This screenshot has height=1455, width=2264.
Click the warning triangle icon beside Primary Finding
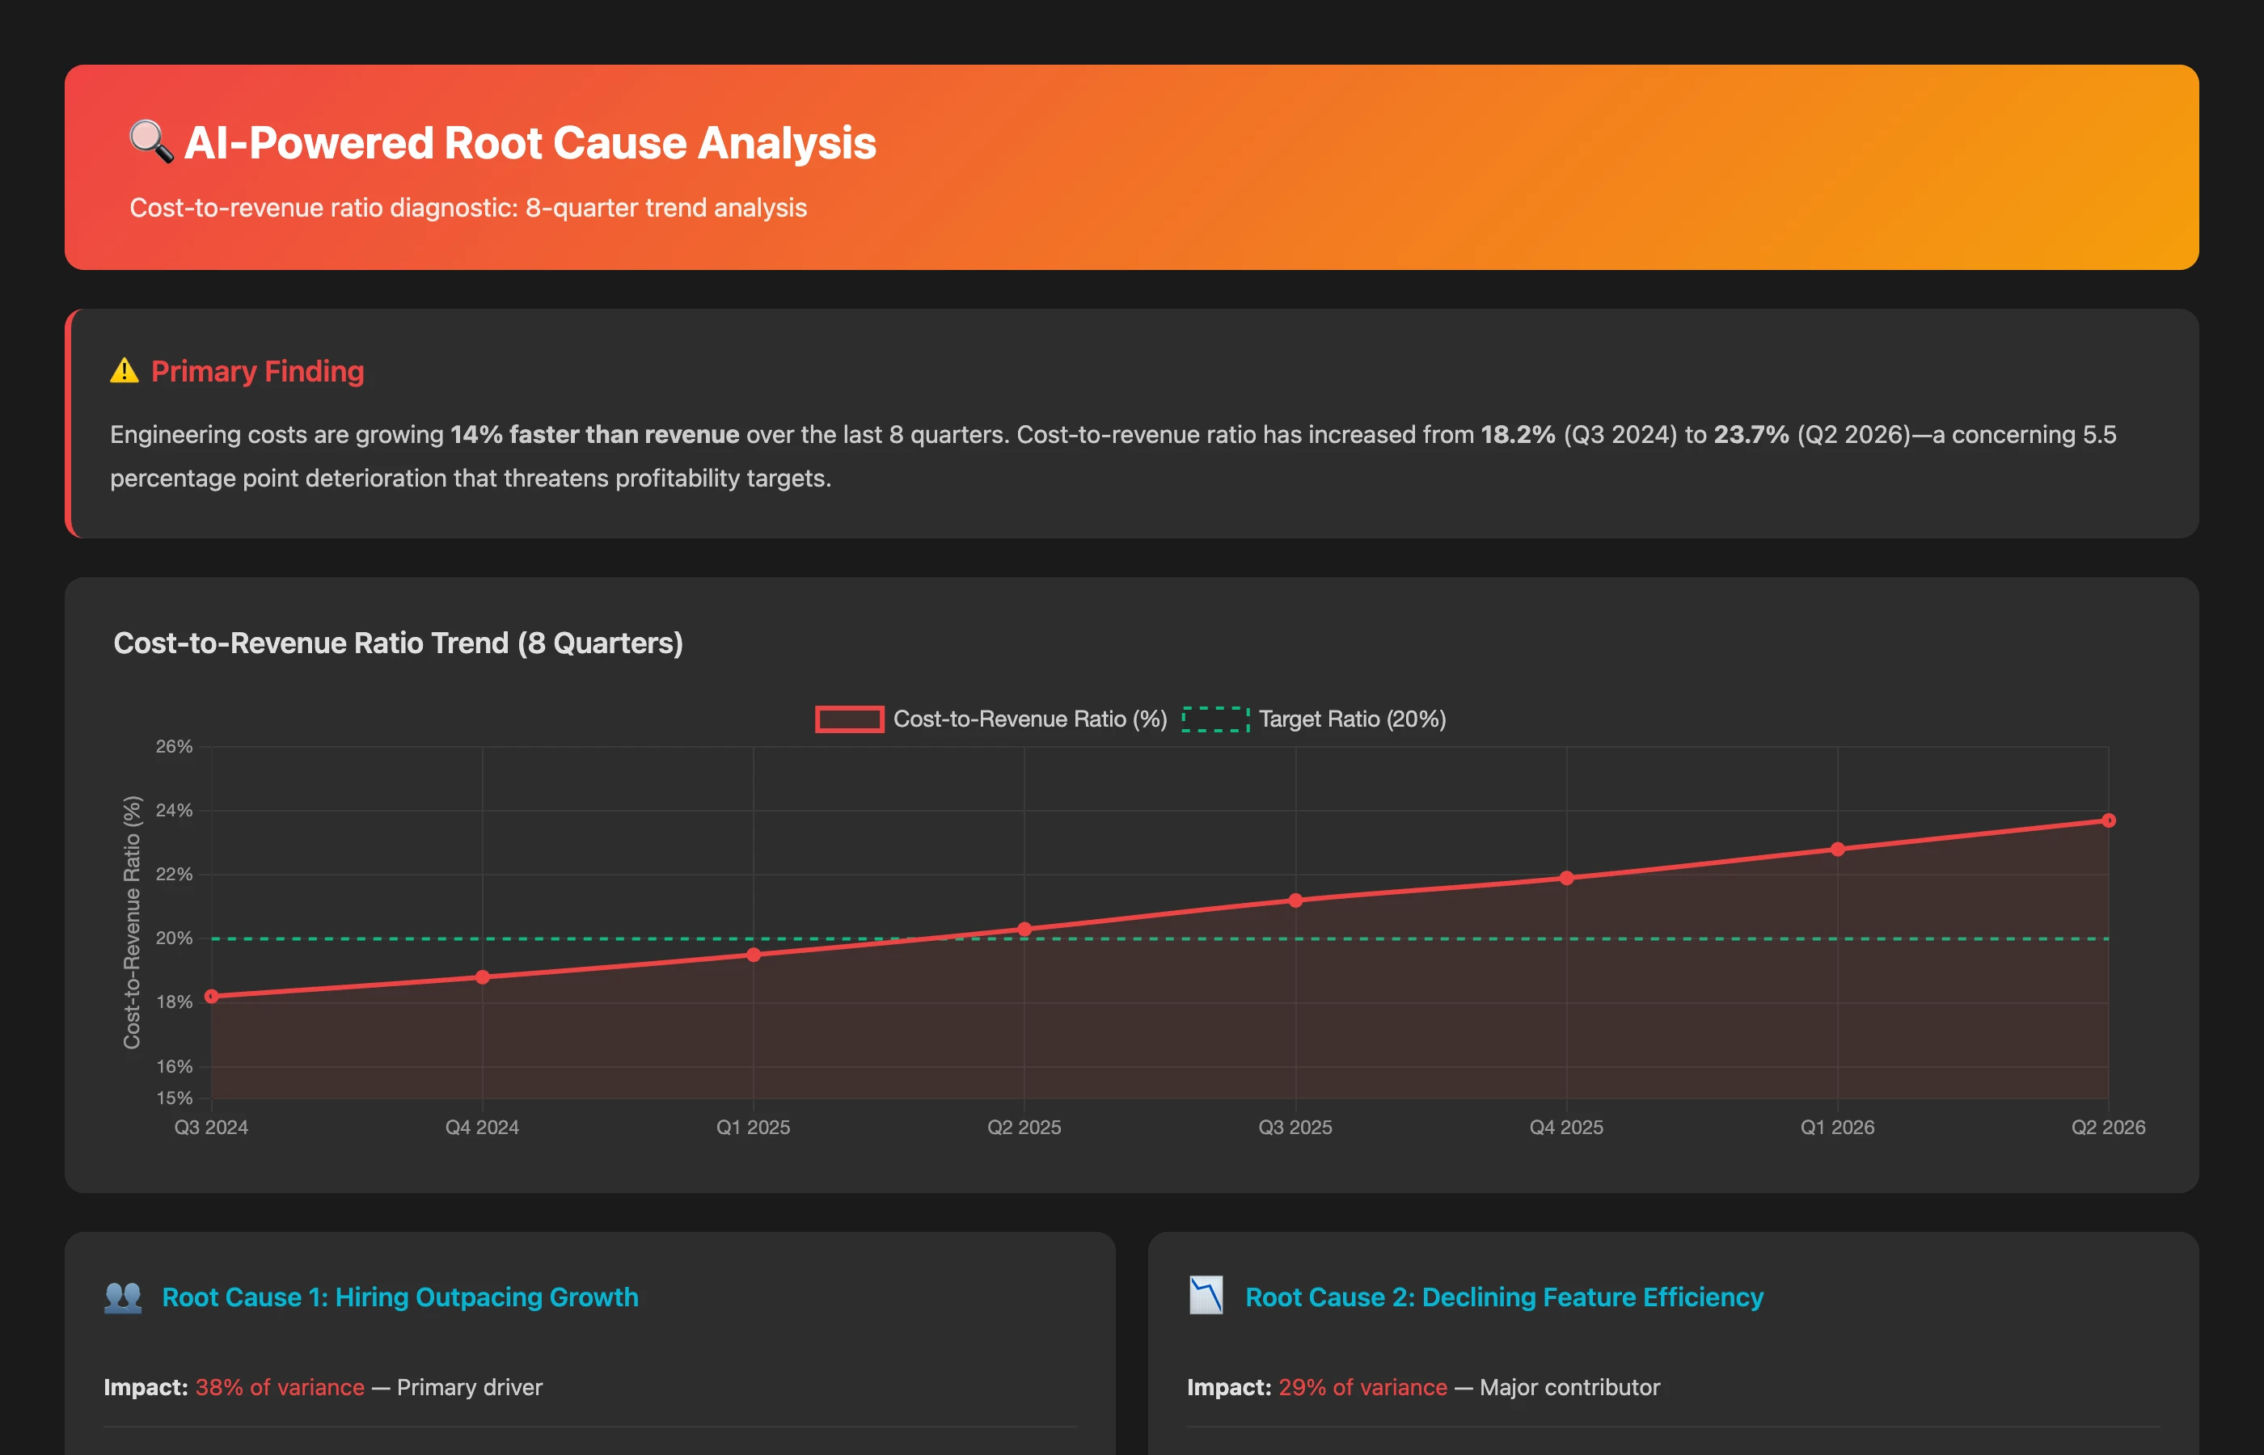(x=124, y=371)
